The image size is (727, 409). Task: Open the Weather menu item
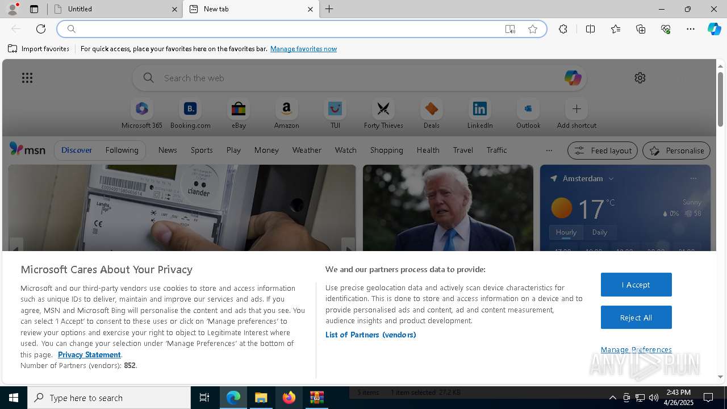click(x=307, y=150)
